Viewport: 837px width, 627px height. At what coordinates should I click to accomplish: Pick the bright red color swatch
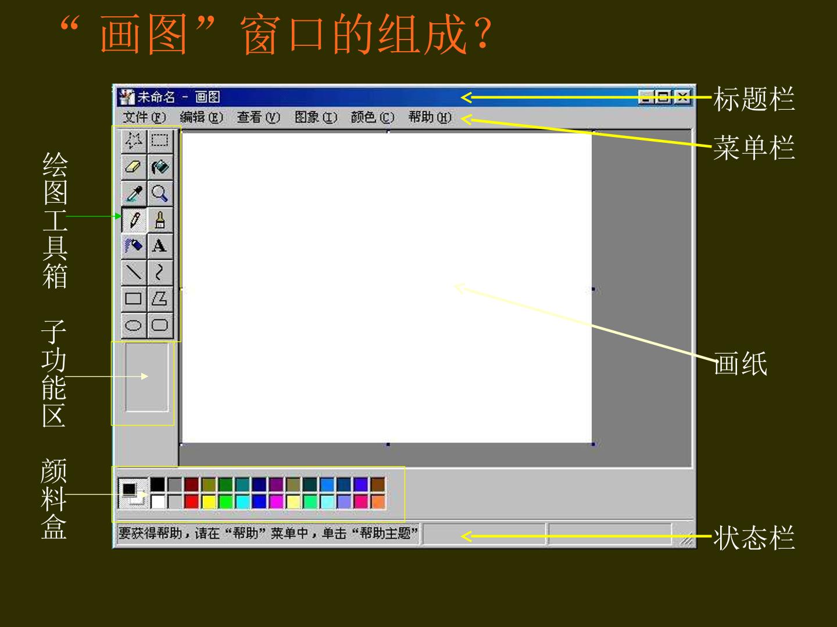pyautogui.click(x=192, y=502)
